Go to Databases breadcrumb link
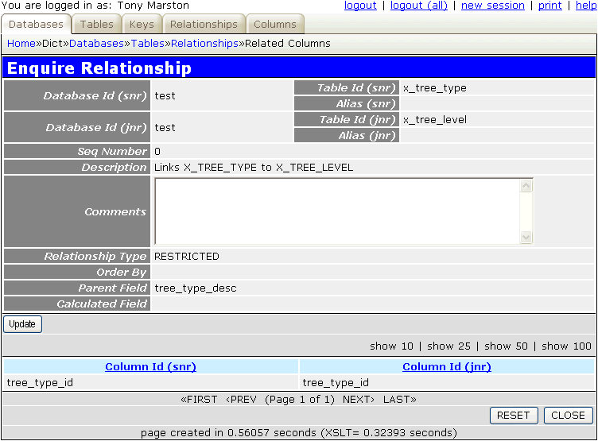The image size is (598, 441). (x=96, y=44)
